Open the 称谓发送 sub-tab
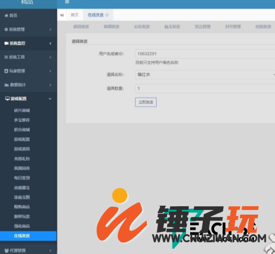Image resolution: width=275 pixels, height=254 pixels. point(112,27)
